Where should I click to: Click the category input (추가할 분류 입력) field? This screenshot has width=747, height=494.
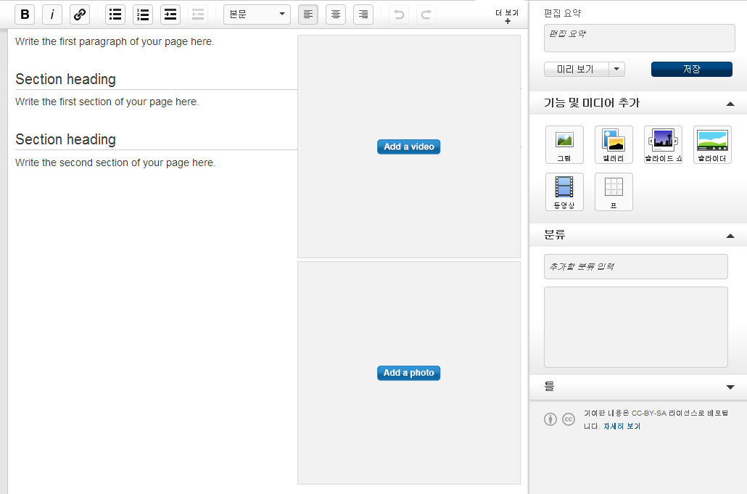[x=636, y=267]
